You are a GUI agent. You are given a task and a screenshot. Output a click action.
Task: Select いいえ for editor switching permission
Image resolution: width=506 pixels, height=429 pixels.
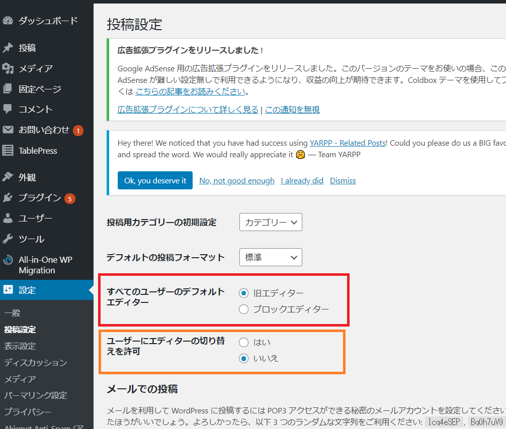click(x=244, y=358)
